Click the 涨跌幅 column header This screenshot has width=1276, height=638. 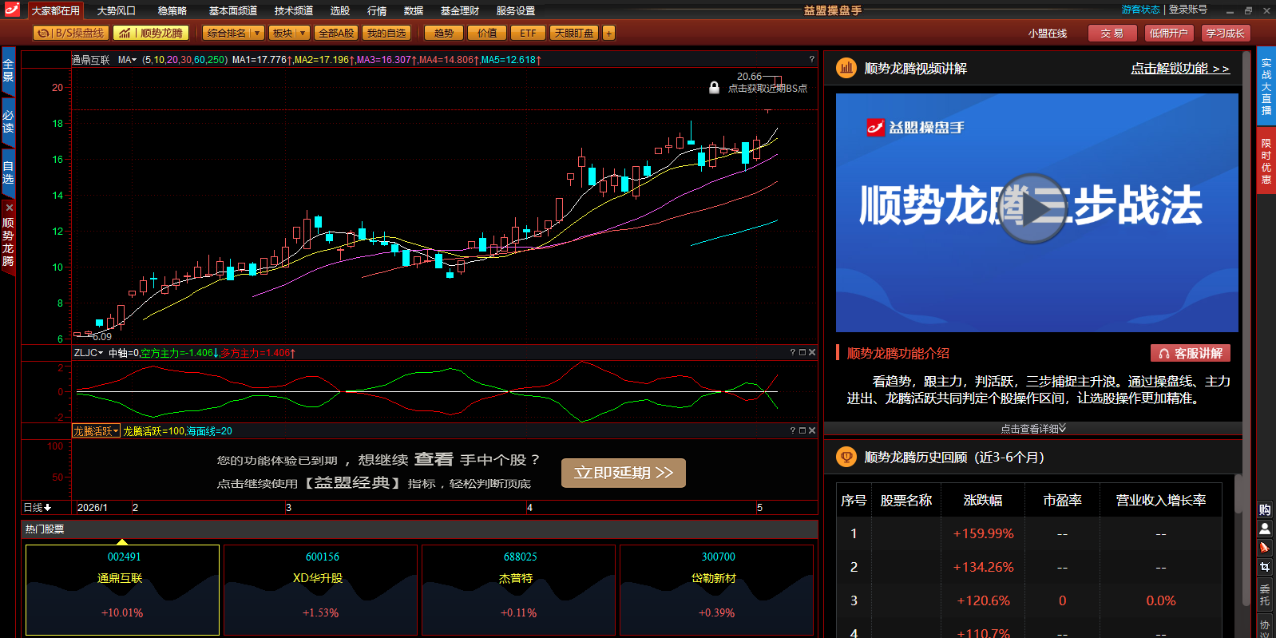click(983, 500)
